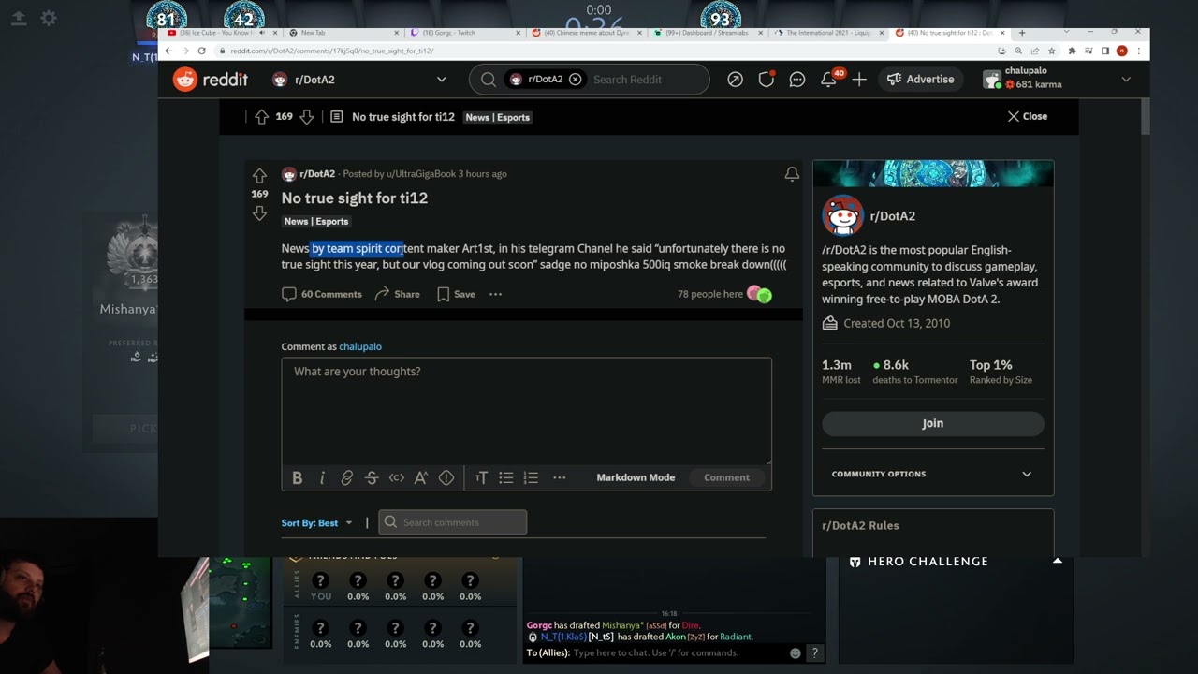This screenshot has width=1198, height=674.
Task: Downvote the post under the 169 score
Action: click(x=259, y=213)
